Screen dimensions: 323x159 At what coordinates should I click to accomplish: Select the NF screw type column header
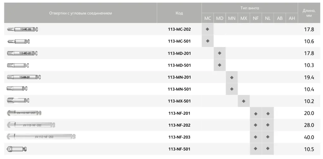255,19
